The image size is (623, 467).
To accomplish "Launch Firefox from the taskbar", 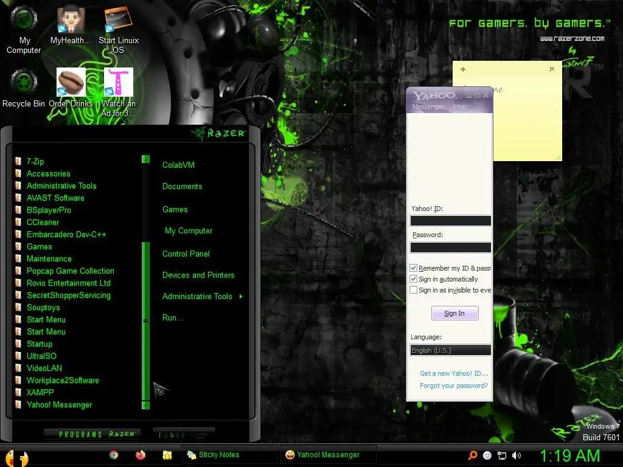I will [141, 455].
